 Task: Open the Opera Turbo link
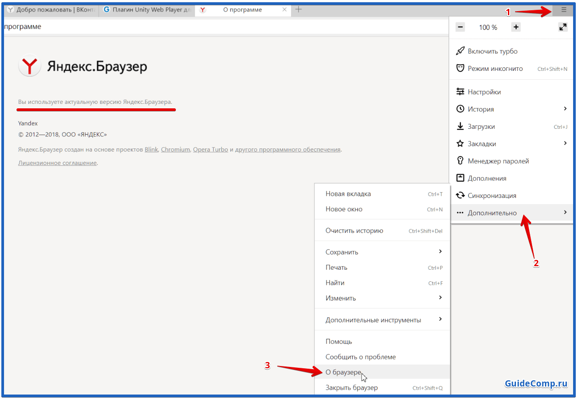coord(210,150)
